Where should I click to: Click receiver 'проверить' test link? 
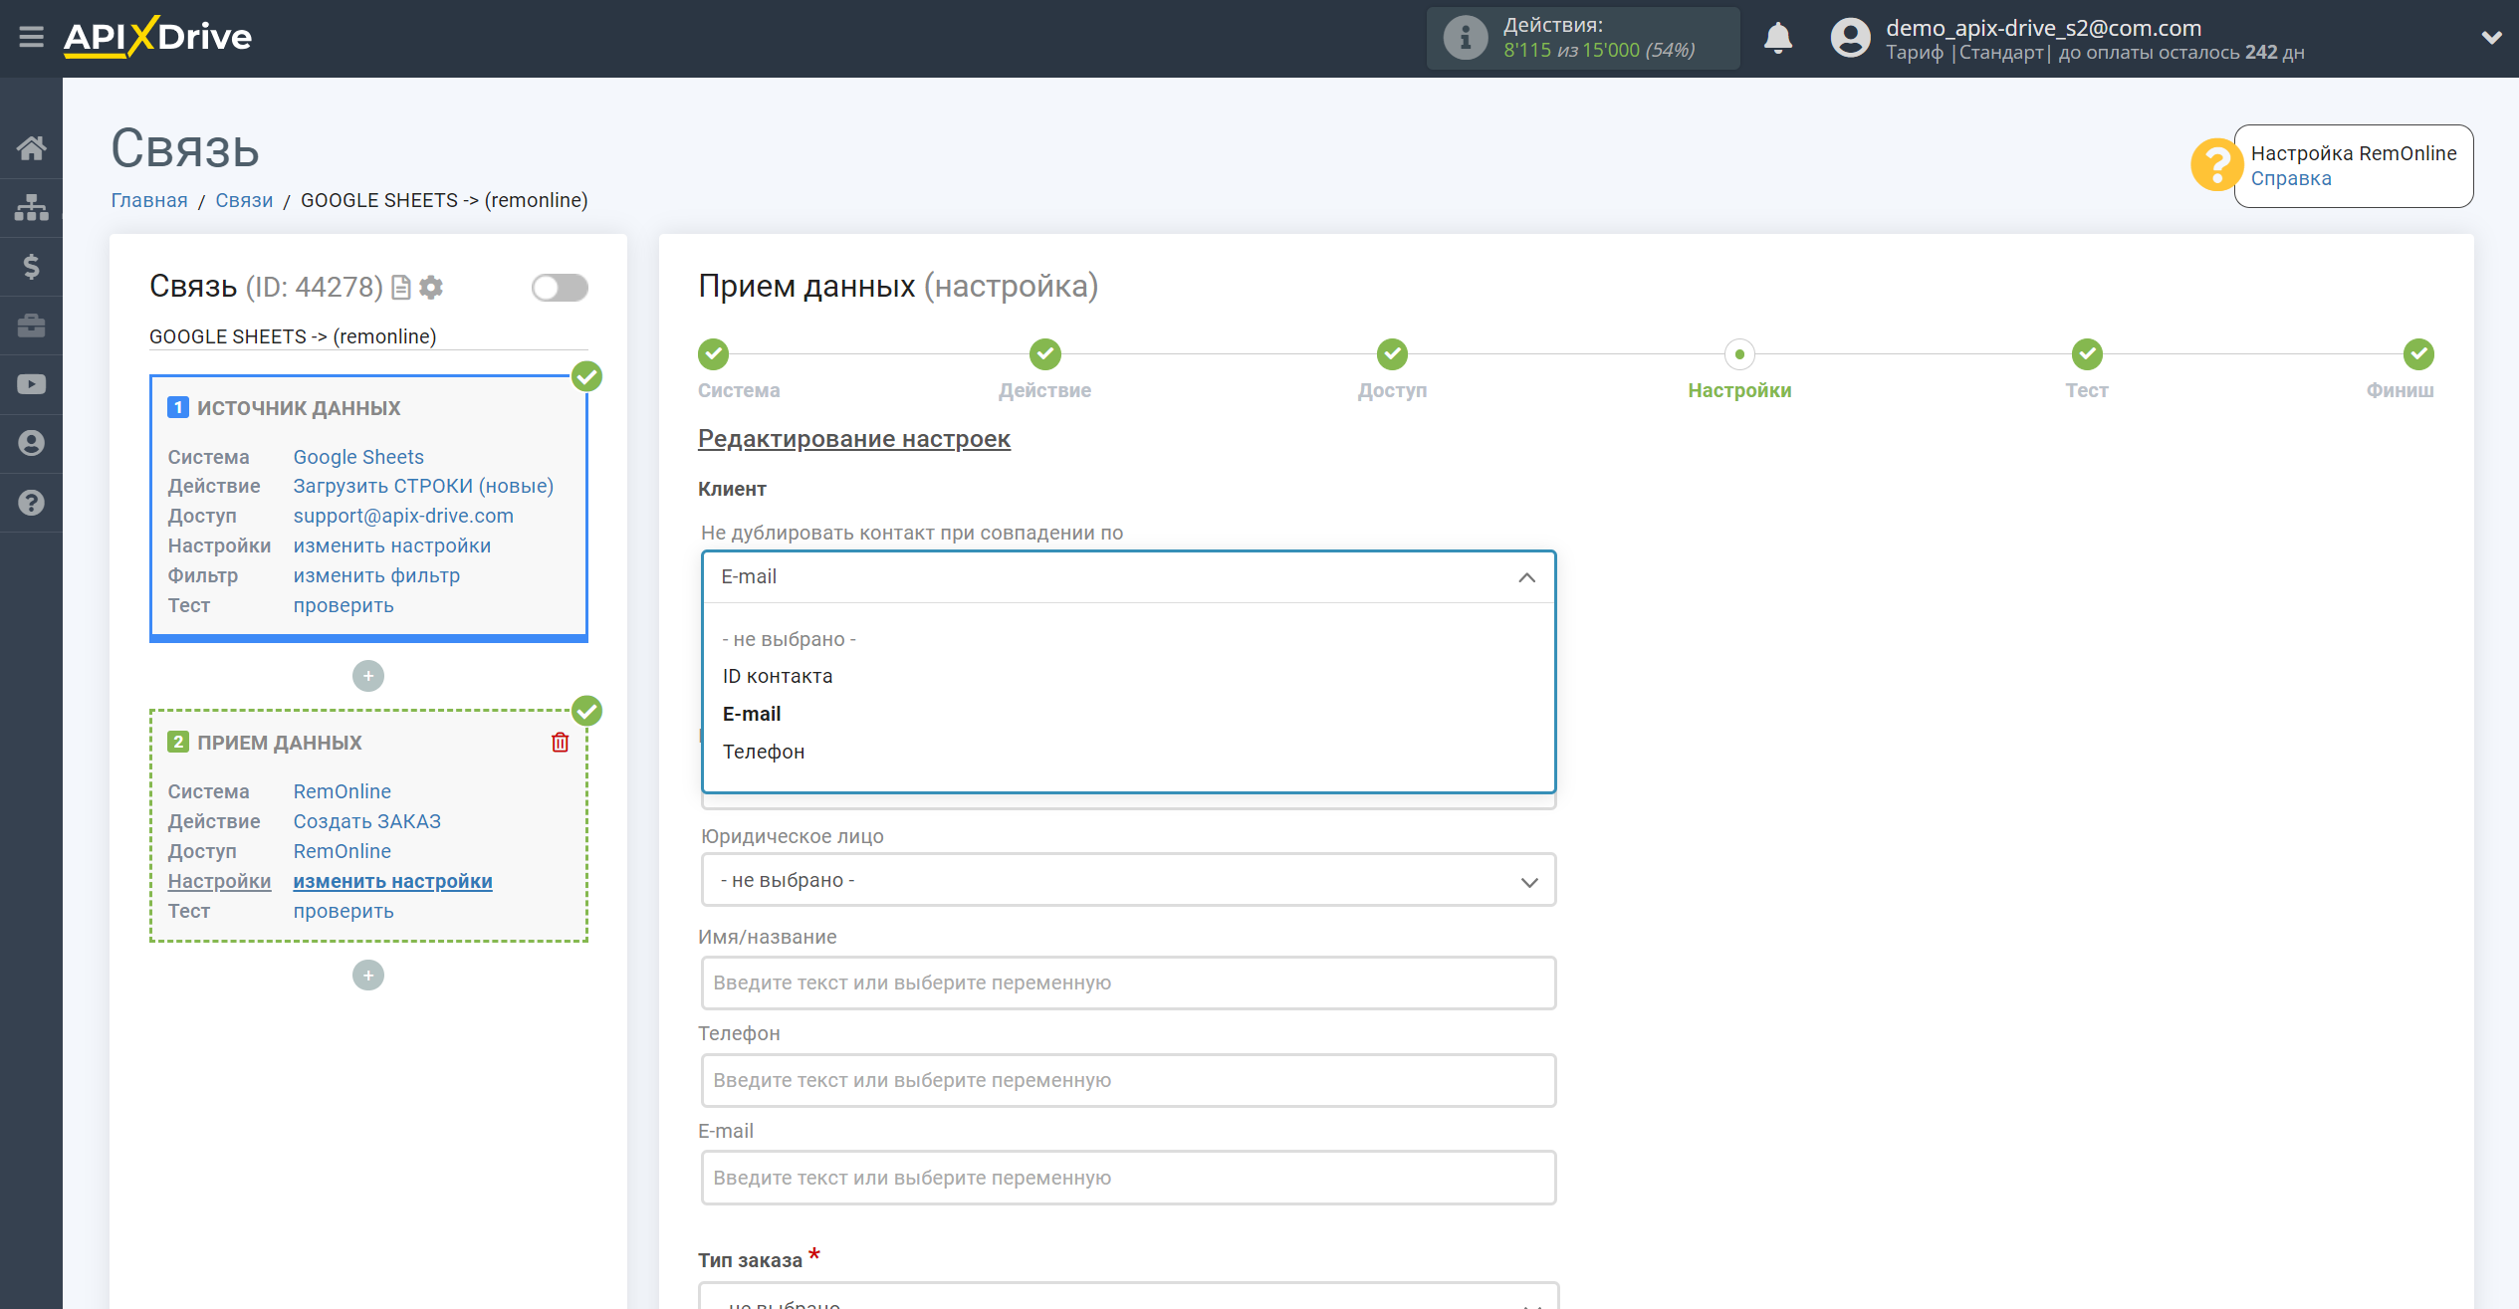(x=343, y=911)
